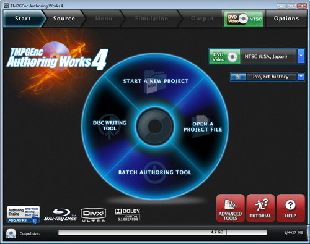Choose Start a New Project on the disc
The width and height of the screenshot is (310, 244).
[156, 81]
